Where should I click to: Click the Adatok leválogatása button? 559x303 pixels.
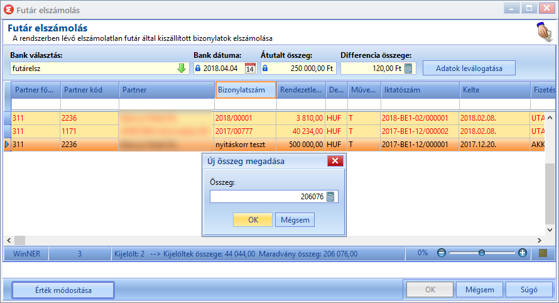click(469, 68)
